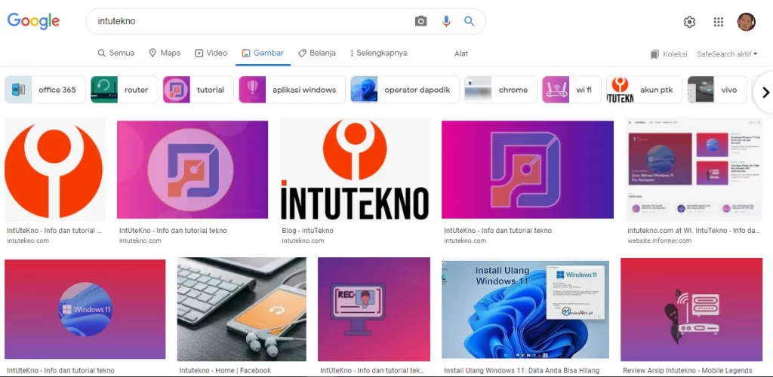Select the tutorial chip
Image resolution: width=773 pixels, height=377 pixels.
point(199,90)
